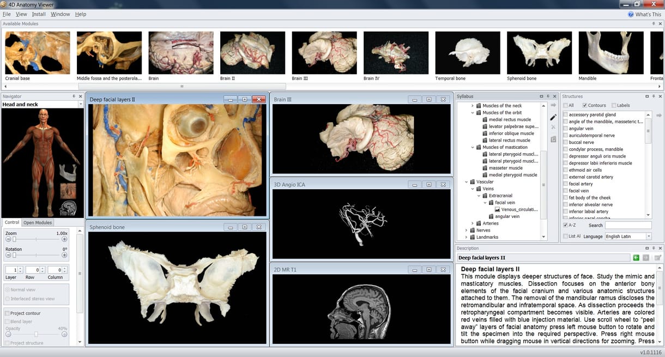This screenshot has width=665, height=357.
Task: Click the Rotation slider handle
Action: coord(14,255)
